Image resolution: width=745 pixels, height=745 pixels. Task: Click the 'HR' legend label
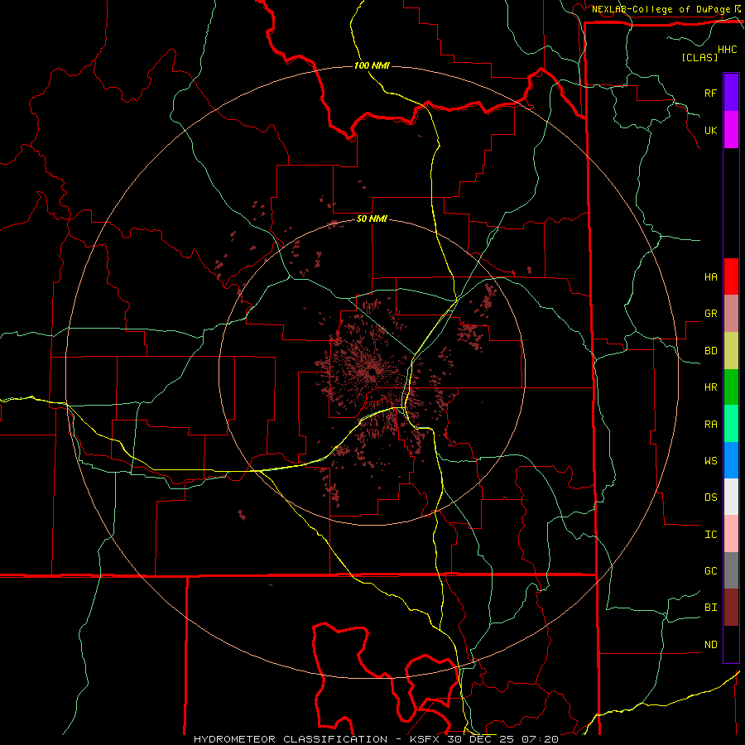tap(710, 387)
